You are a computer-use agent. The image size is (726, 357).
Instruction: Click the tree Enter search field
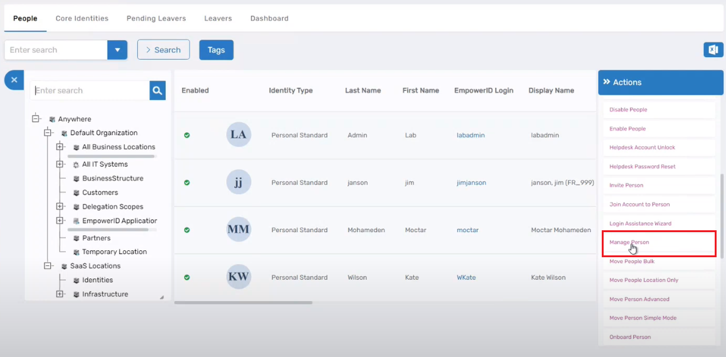click(90, 90)
